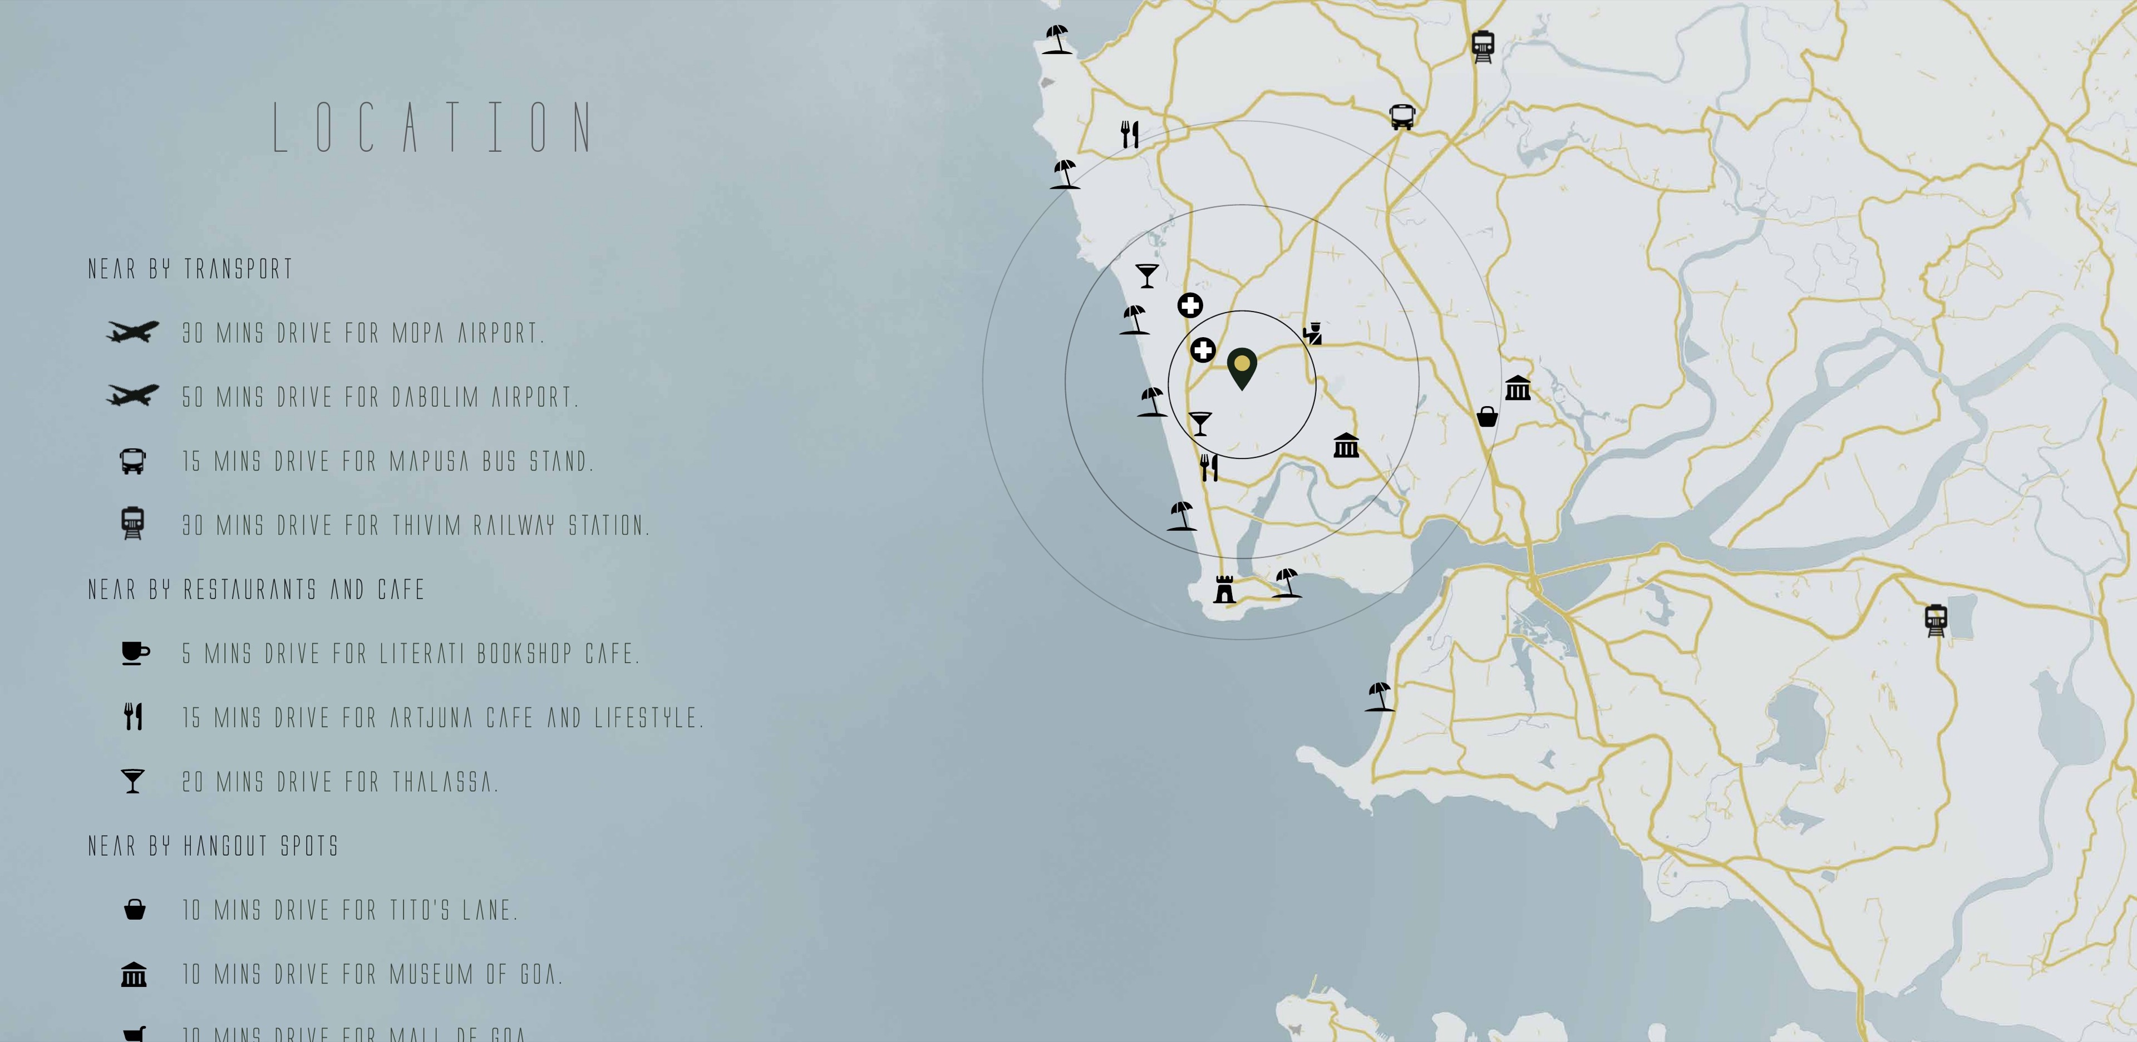Click '10 mins drive for Museum of Goa' text
2137x1042 pixels.
[372, 974]
